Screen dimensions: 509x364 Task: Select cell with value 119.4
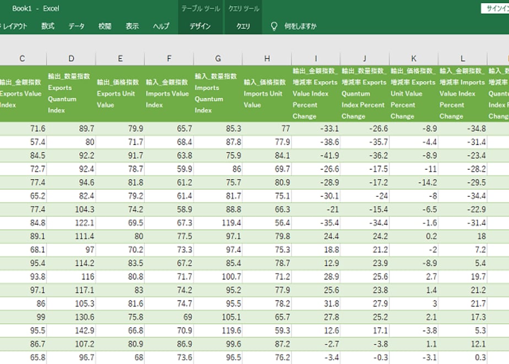pos(218,223)
